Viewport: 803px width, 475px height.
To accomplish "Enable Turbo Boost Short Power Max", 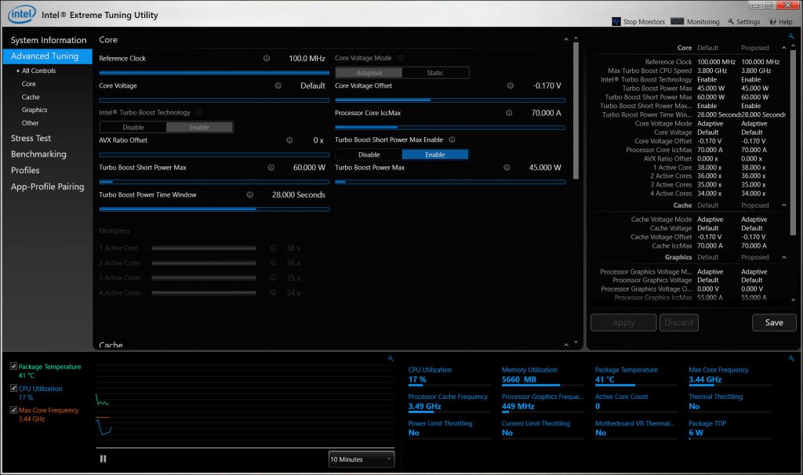I will click(x=434, y=154).
